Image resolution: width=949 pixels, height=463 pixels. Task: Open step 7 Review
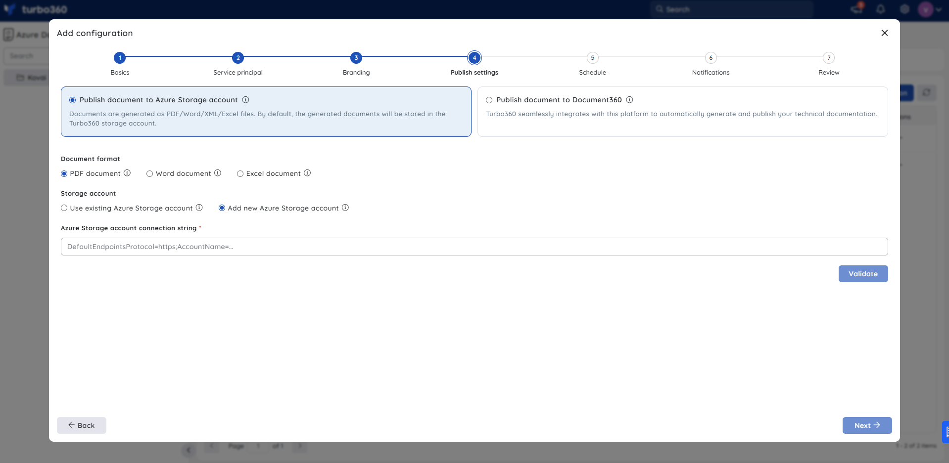coord(829,58)
